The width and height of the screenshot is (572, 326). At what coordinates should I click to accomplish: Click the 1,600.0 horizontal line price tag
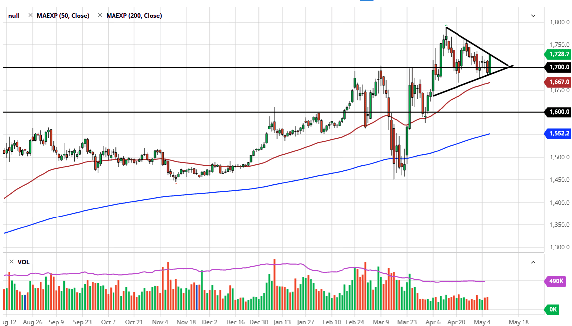(558, 112)
